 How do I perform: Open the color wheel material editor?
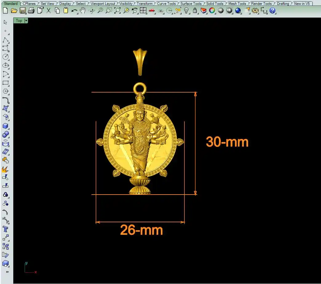(x=212, y=11)
